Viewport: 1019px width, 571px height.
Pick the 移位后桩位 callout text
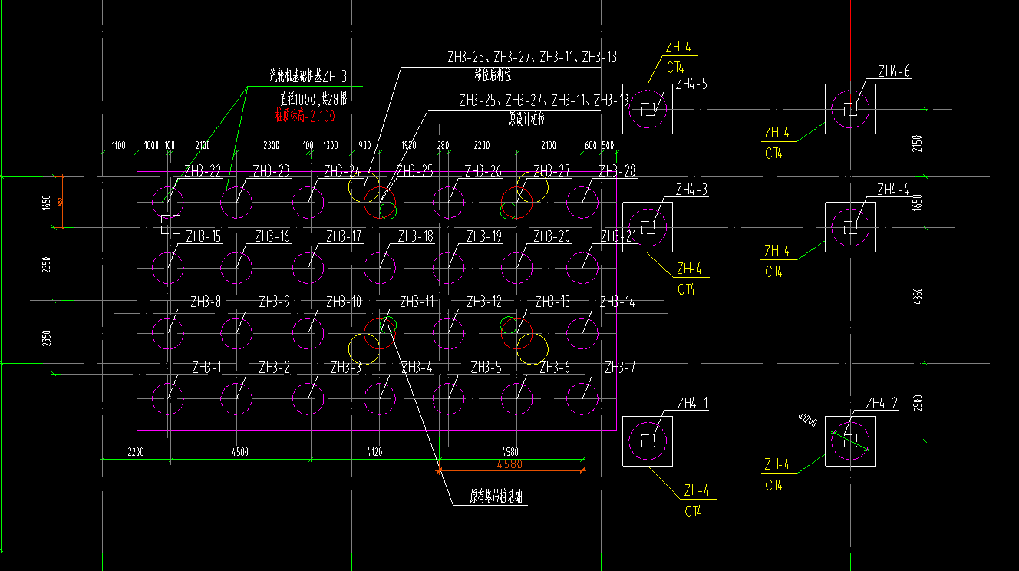(x=493, y=75)
